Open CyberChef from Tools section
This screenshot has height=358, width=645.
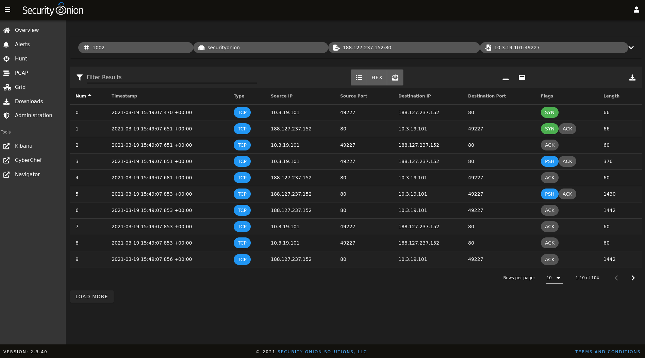28,160
